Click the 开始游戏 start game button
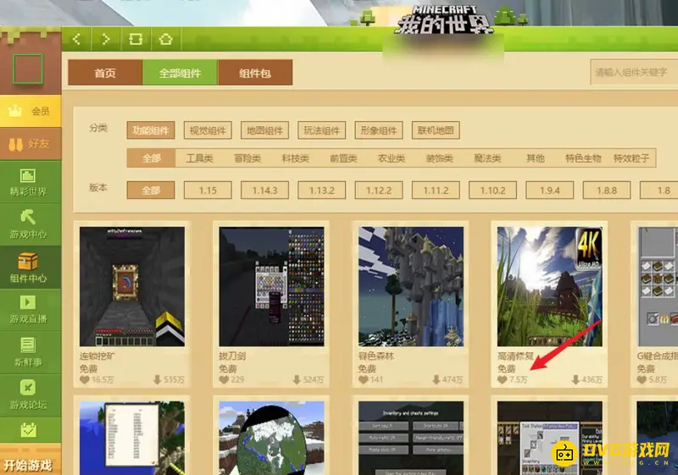 tap(28, 465)
